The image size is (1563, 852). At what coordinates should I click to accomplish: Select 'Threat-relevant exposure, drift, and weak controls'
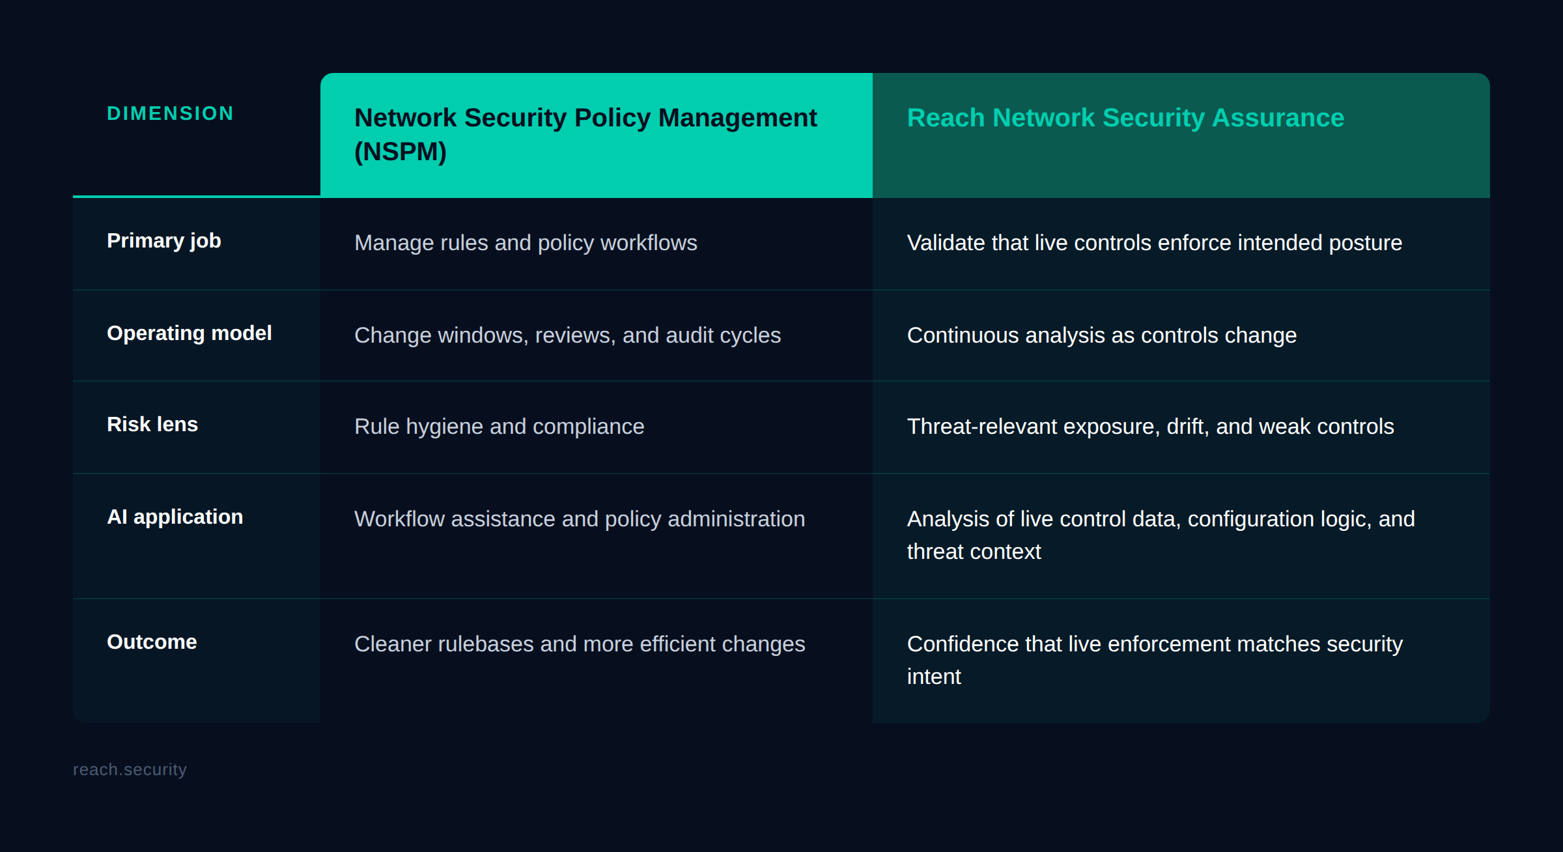coord(1151,427)
